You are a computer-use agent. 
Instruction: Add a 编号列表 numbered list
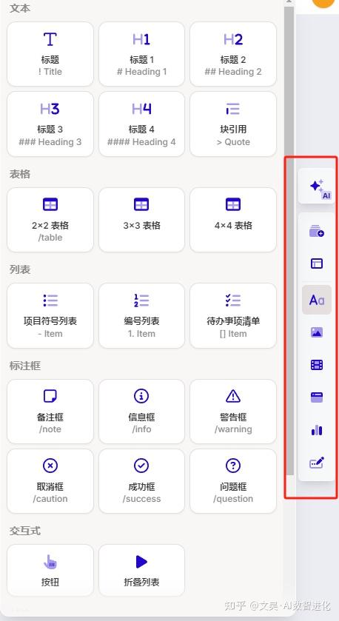click(x=142, y=315)
